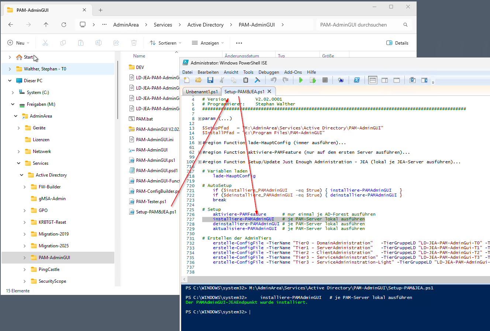Image resolution: width=490 pixels, height=331 pixels.
Task: Click the Open script folder icon in ISE
Action: tap(199, 80)
